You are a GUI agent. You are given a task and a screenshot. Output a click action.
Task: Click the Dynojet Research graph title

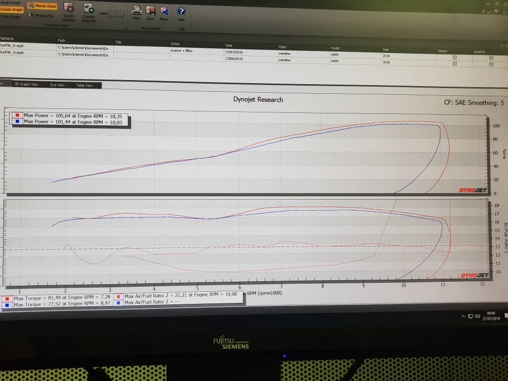[258, 99]
